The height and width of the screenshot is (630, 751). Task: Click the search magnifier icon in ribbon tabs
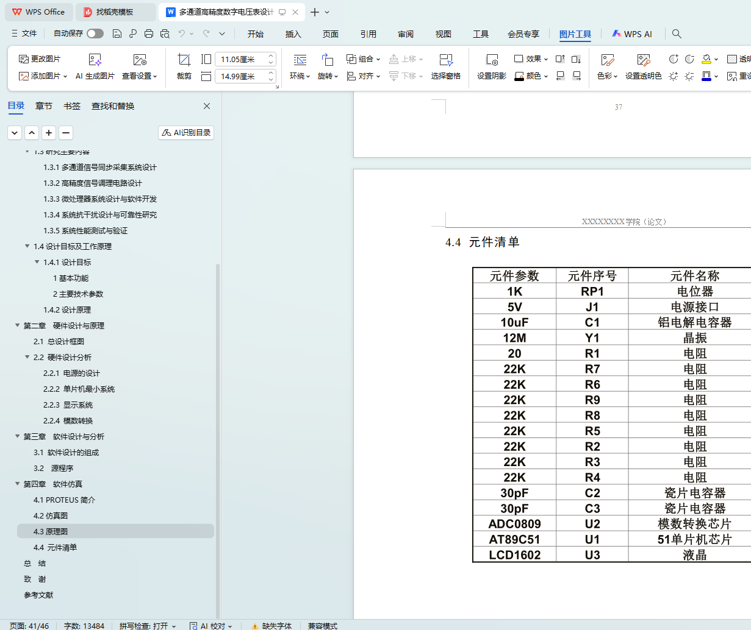677,34
